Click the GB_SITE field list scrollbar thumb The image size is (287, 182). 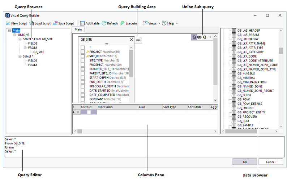pyautogui.click(x=131, y=63)
